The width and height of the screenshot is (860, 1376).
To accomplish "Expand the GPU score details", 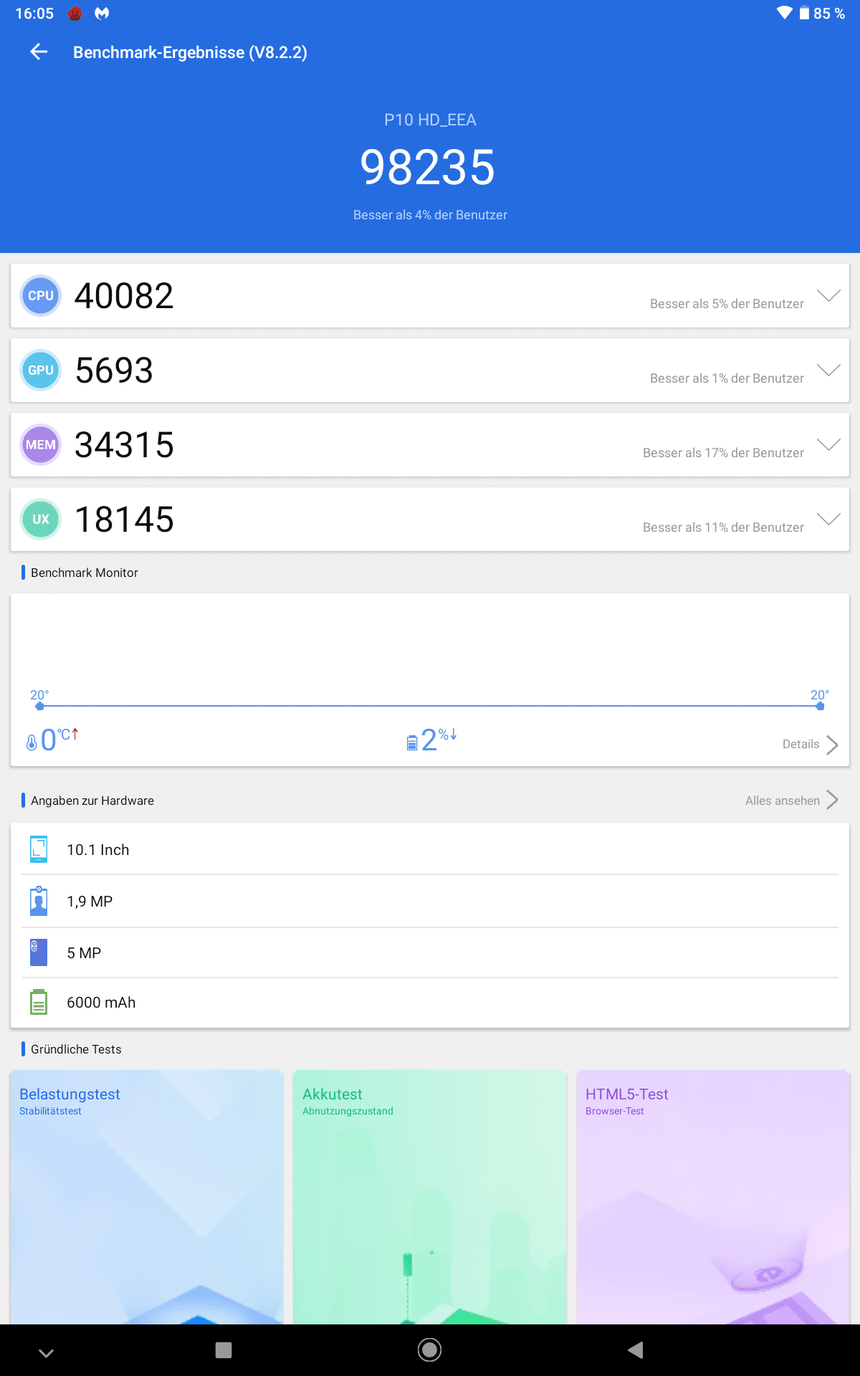I will point(828,370).
